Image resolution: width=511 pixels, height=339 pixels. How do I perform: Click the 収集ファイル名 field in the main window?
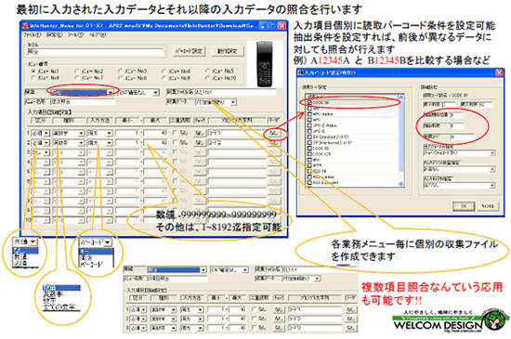235,92
